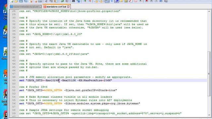The width and height of the screenshot is (212, 119).
Task: Click the Save floppy disk icon
Action: [21, 1]
